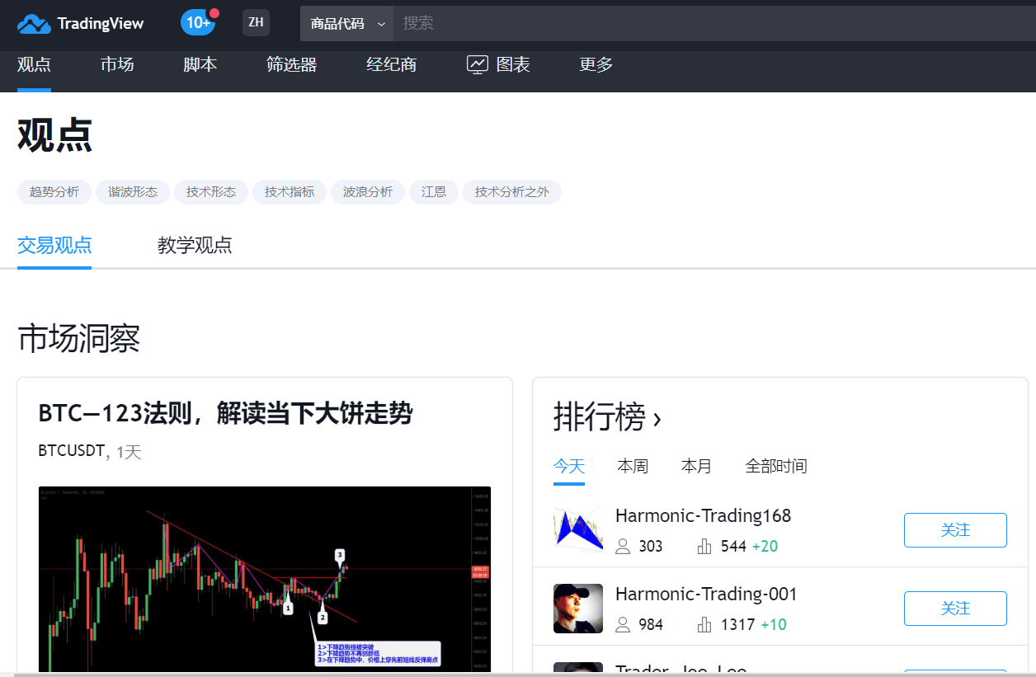Open the BTC—123法则 article title
The image size is (1036, 677).
click(x=225, y=413)
